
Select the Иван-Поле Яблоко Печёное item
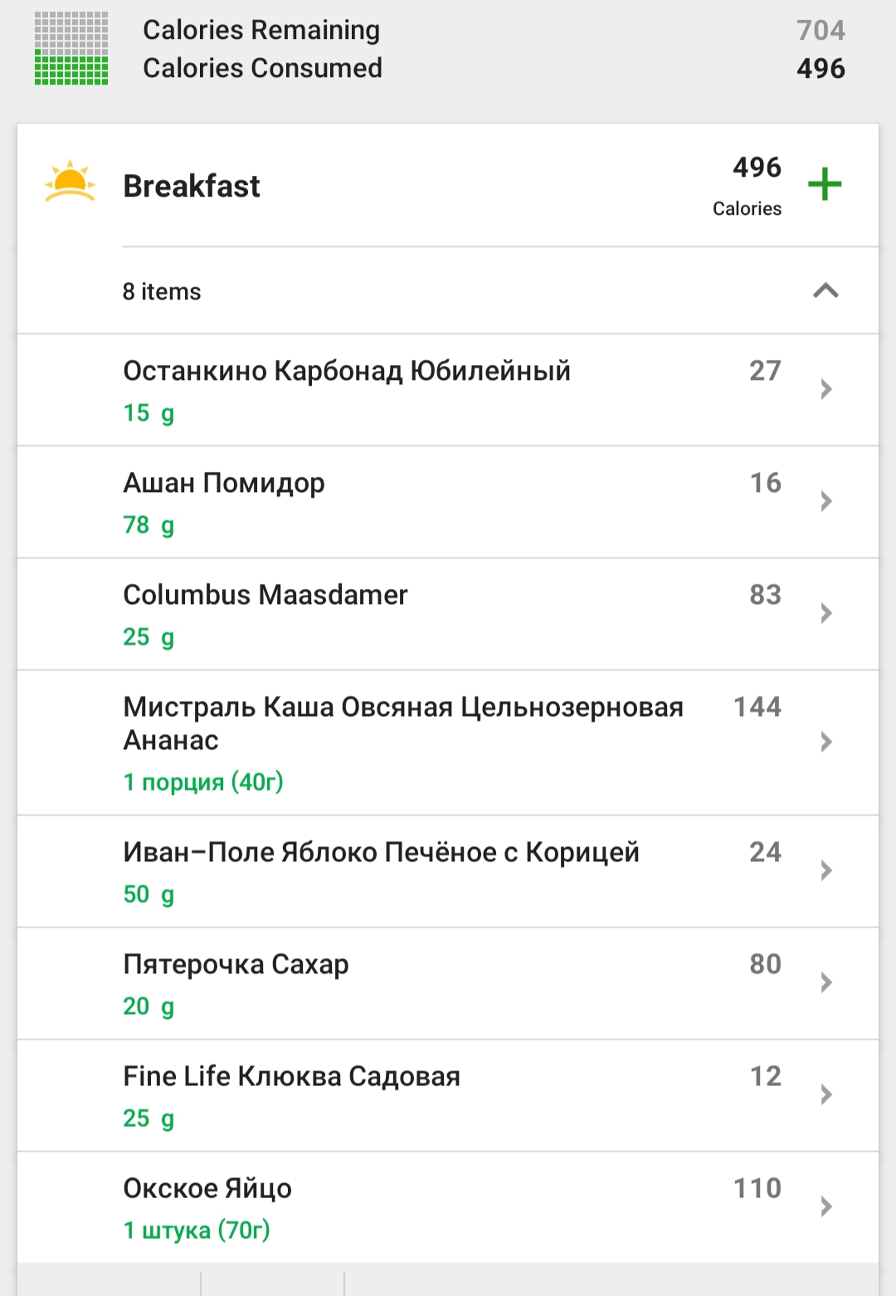coord(381,853)
